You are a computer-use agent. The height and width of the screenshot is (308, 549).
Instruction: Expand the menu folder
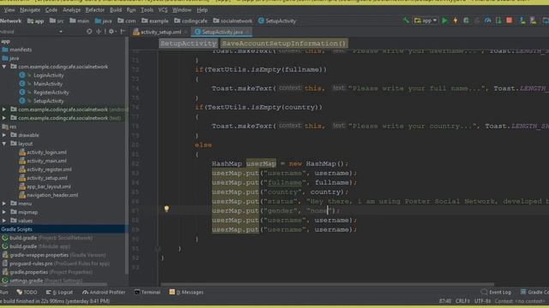4,204
